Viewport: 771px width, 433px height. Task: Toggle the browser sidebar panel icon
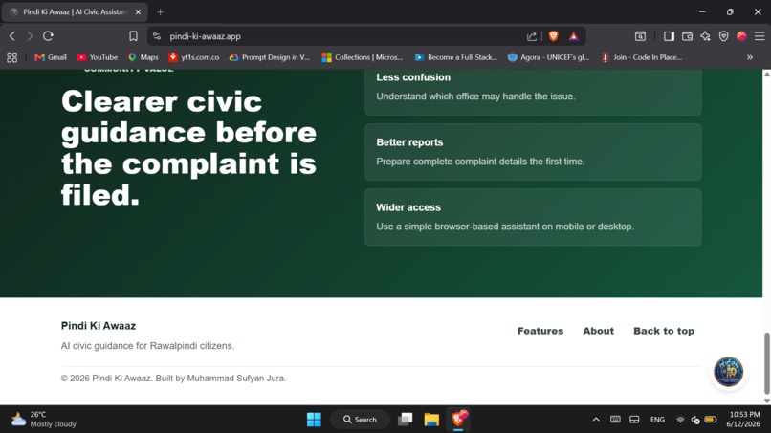[669, 36]
